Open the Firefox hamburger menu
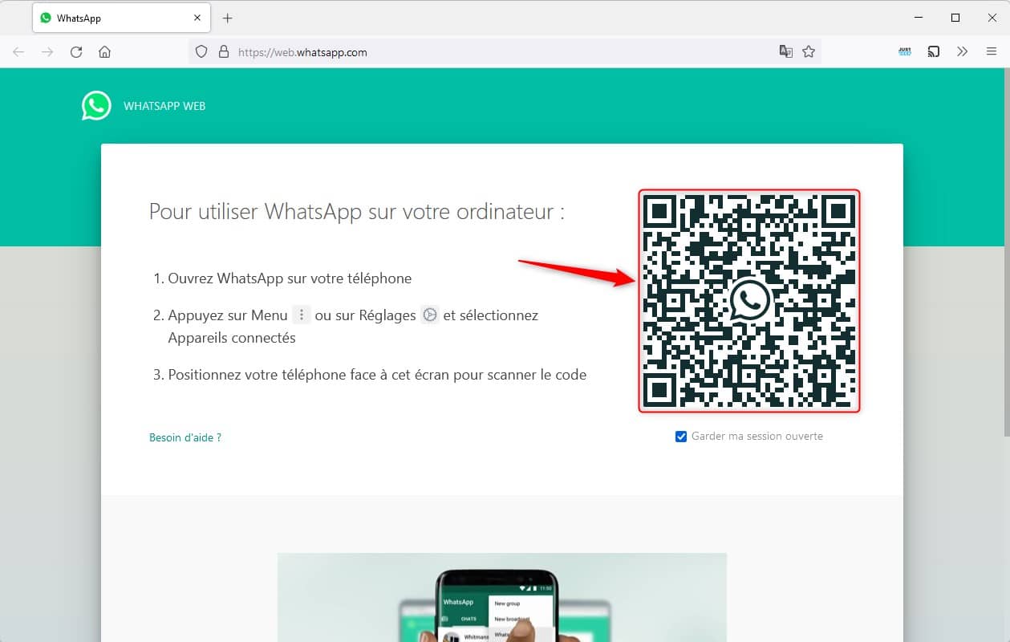The height and width of the screenshot is (642, 1010). (x=992, y=51)
